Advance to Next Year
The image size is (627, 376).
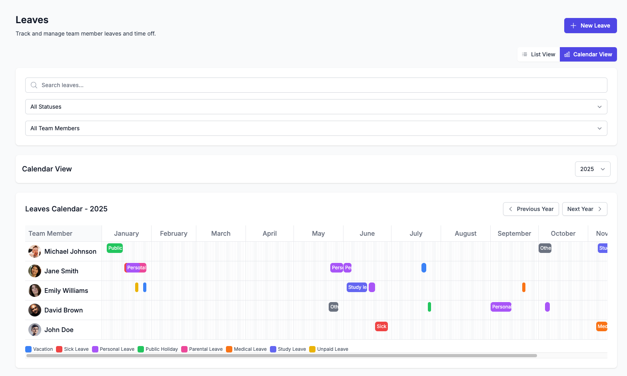(584, 209)
